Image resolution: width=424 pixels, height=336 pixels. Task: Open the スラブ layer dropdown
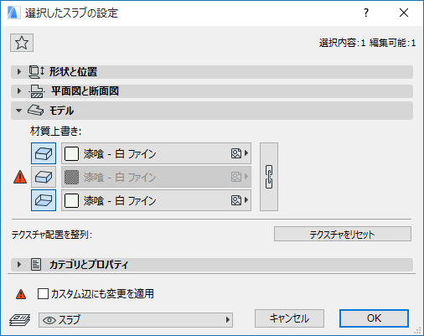[x=136, y=320]
